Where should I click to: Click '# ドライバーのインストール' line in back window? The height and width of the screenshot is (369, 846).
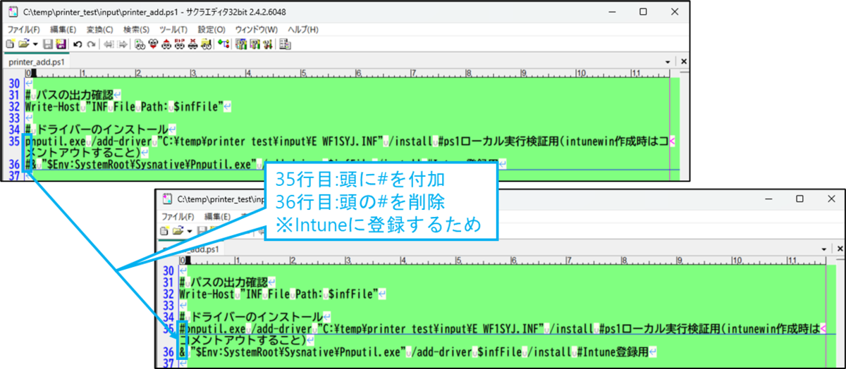[96, 130]
